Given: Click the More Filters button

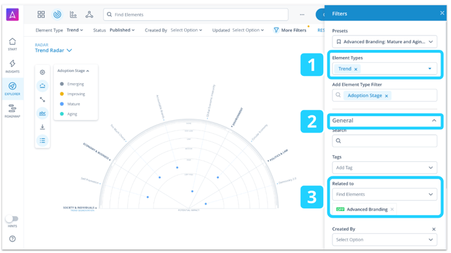Looking at the screenshot, I should tap(290, 30).
